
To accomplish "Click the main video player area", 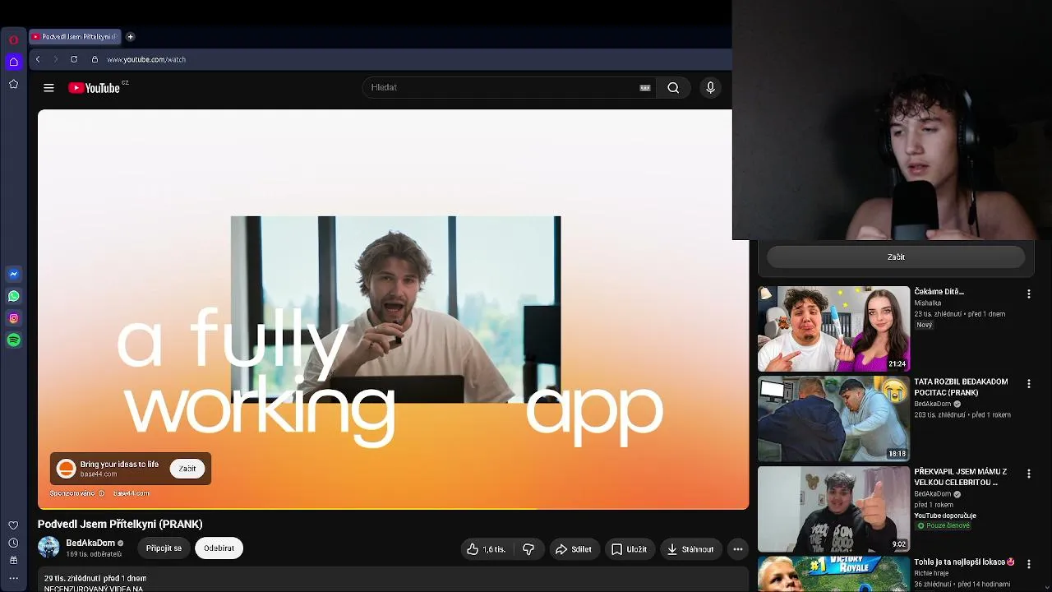I will click(393, 309).
